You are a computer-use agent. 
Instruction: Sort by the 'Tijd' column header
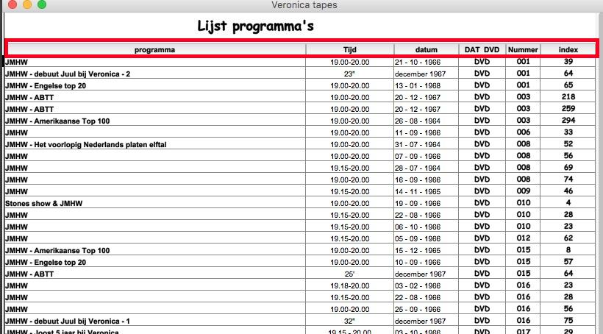[x=349, y=50]
